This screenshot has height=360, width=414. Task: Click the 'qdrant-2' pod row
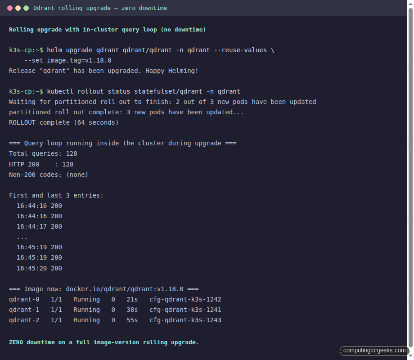coord(115,320)
